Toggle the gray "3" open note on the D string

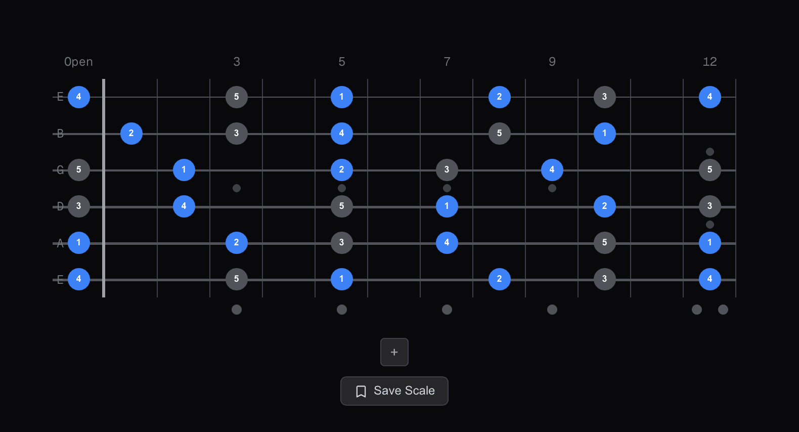pos(79,206)
